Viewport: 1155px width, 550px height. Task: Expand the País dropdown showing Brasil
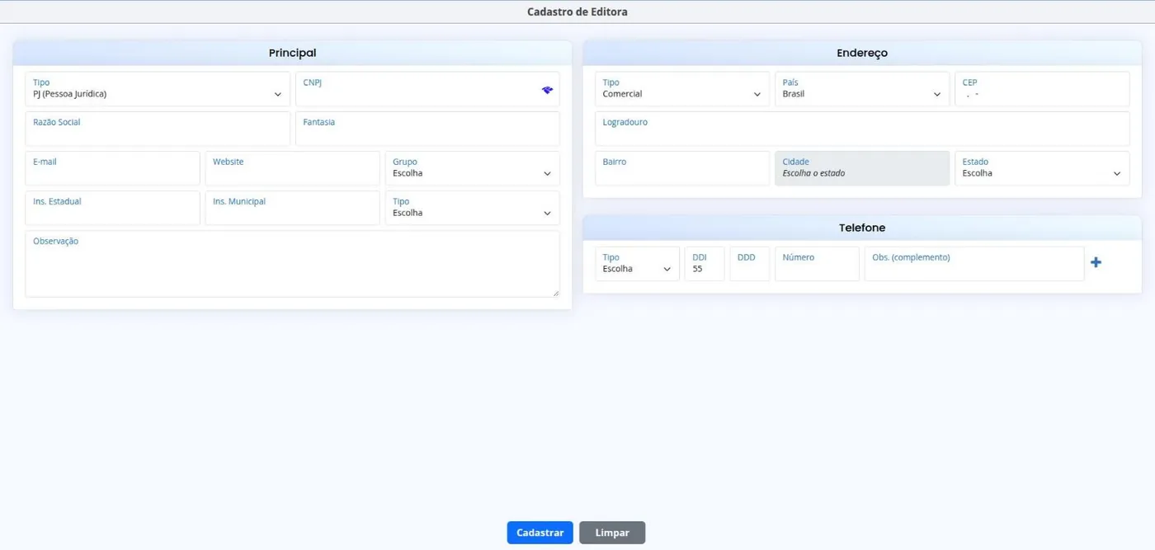[x=862, y=89]
